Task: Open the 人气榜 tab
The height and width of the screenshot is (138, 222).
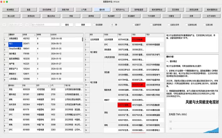Action: 84,9
